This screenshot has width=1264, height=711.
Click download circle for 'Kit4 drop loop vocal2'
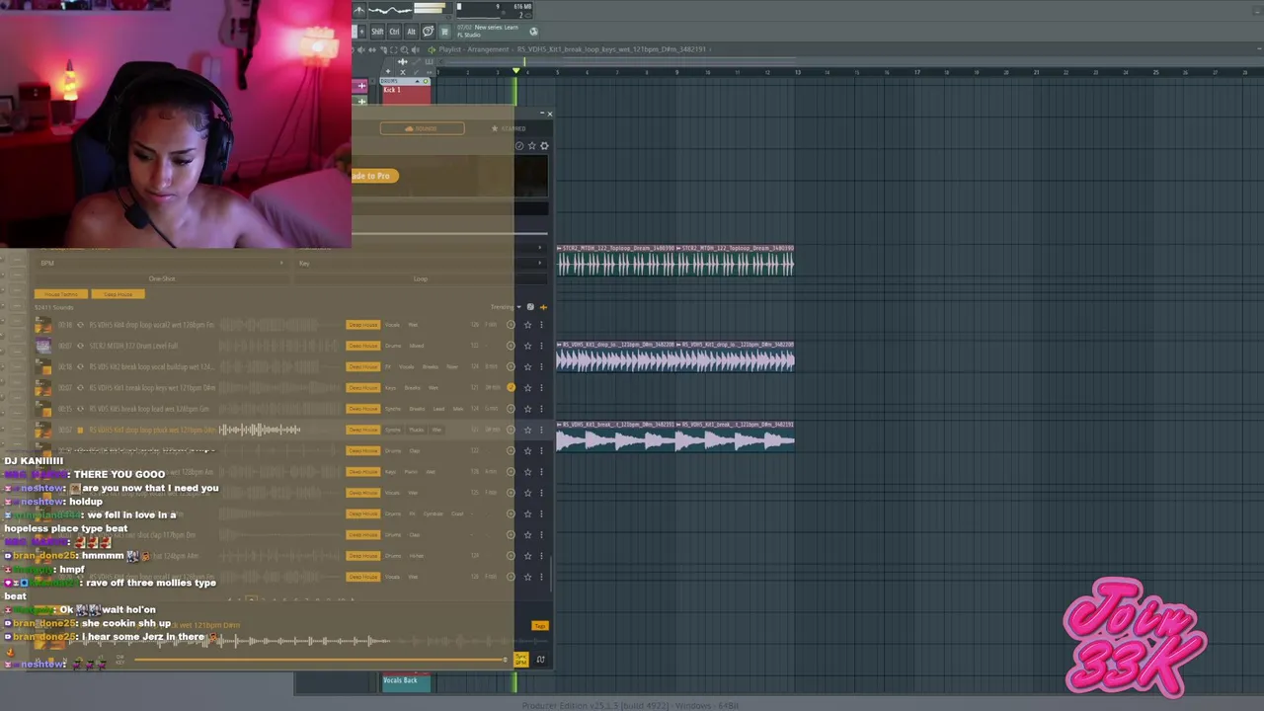pyautogui.click(x=511, y=325)
